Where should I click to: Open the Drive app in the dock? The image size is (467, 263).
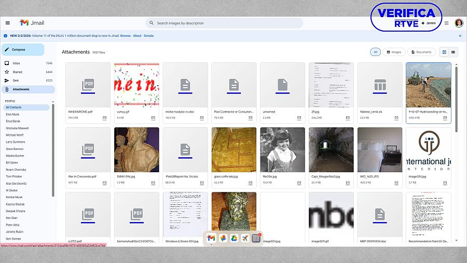pos(233,238)
